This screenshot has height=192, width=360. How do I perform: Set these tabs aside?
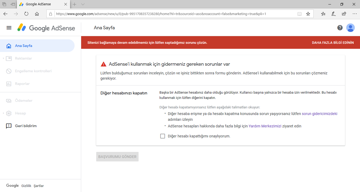tap(13, 4)
